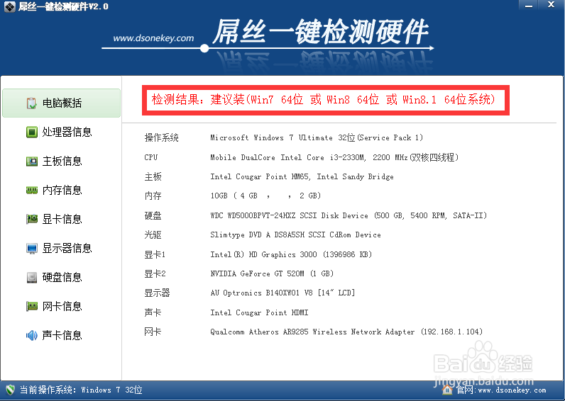Click the CPU label in summary
565x401 pixels.
[x=151, y=157]
